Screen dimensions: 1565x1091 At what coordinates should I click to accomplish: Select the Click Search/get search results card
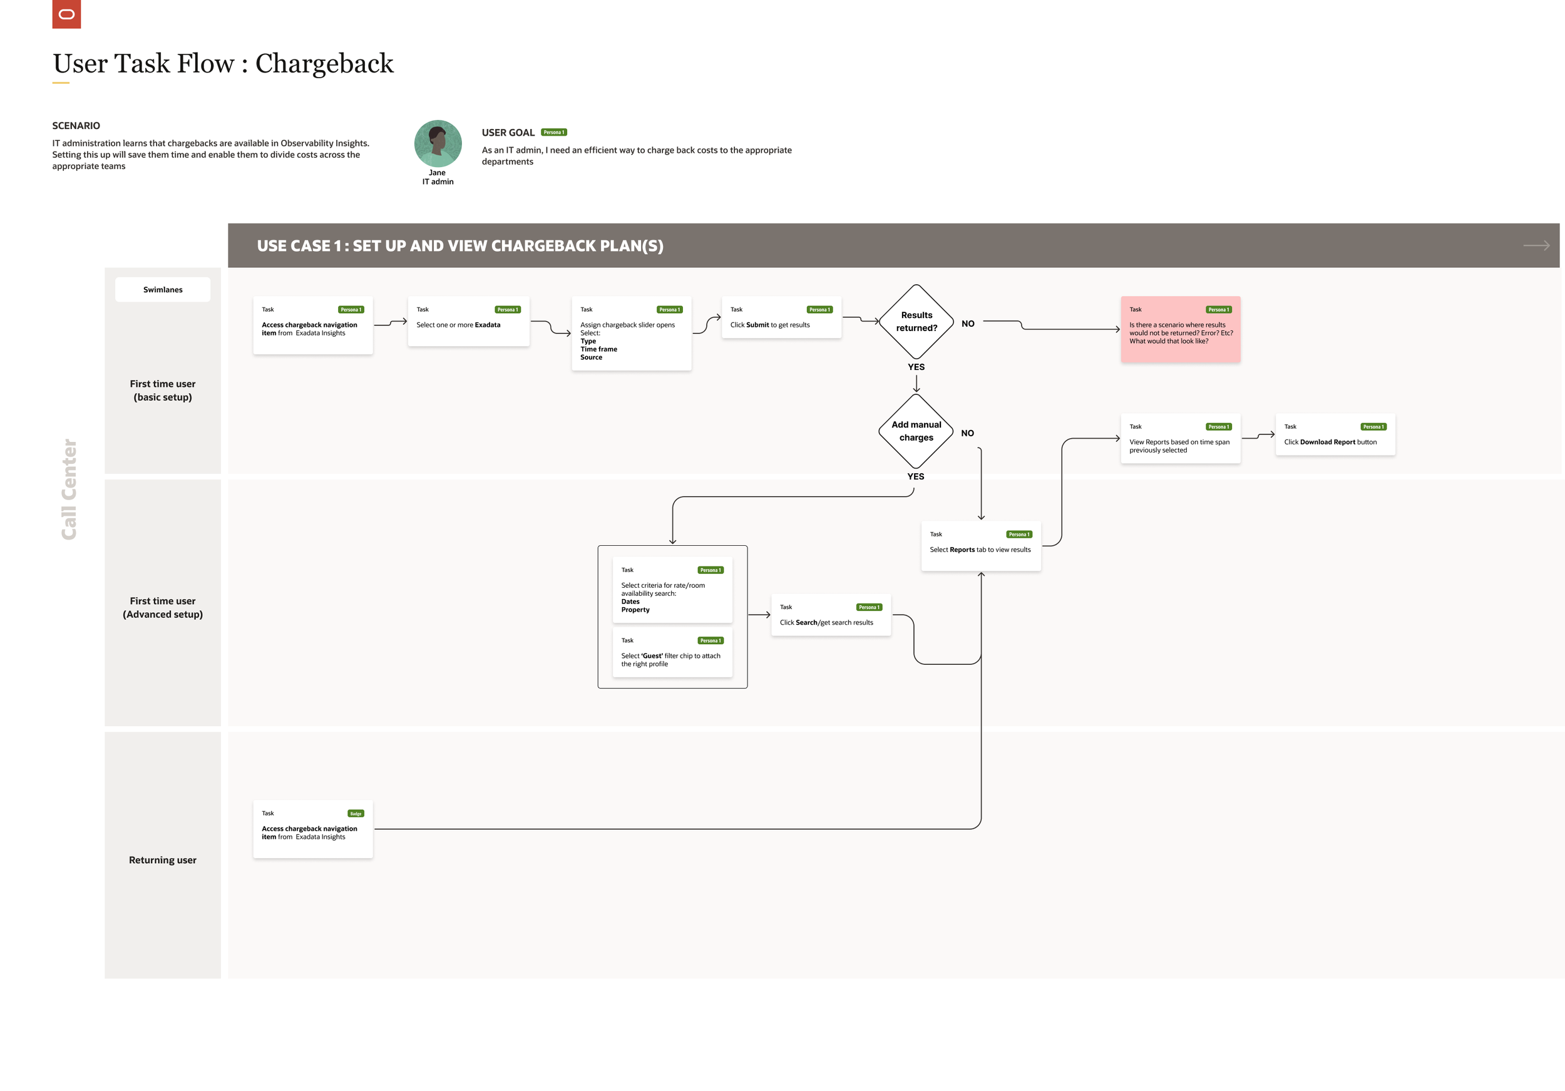pos(830,615)
